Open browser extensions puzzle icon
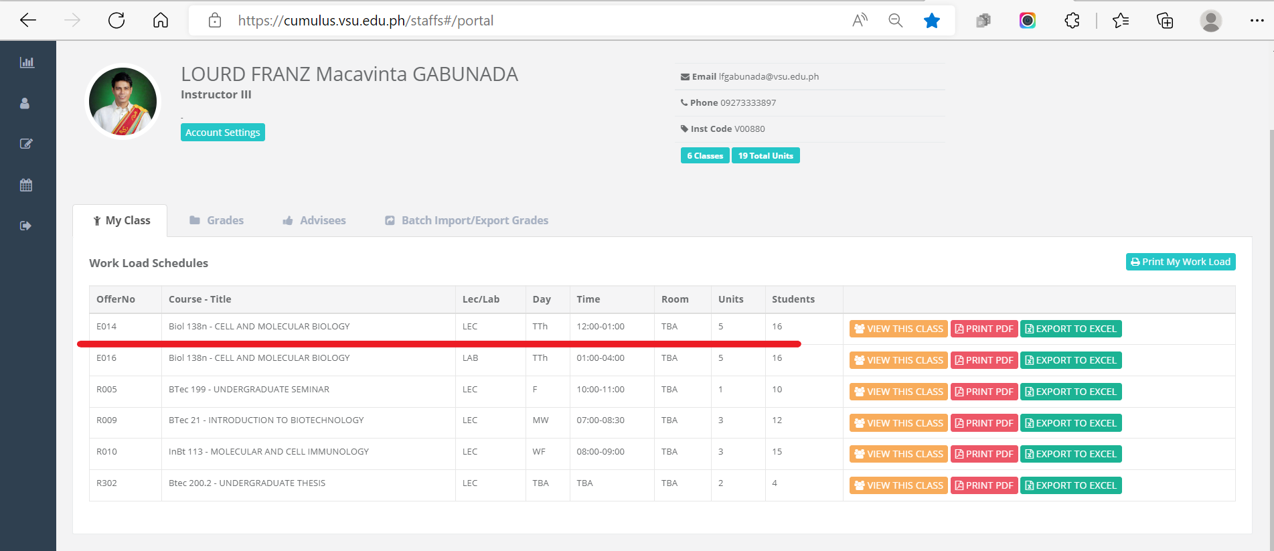Screen dimensions: 1274x551 pos(1072,21)
